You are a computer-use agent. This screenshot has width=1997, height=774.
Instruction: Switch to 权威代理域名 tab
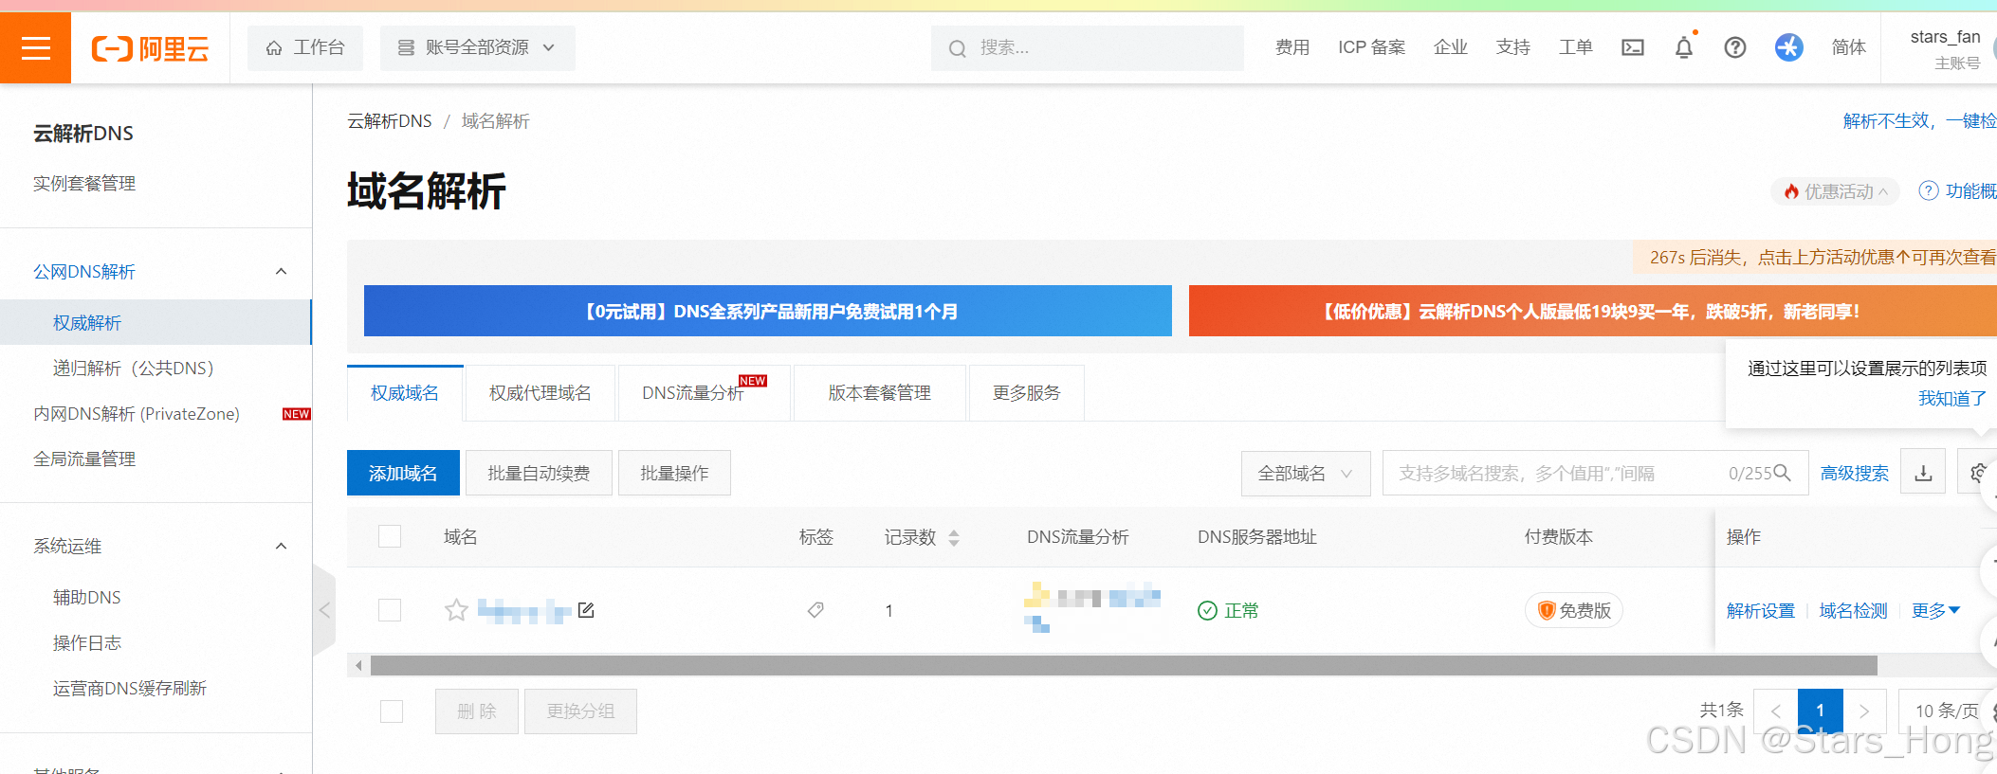click(540, 393)
